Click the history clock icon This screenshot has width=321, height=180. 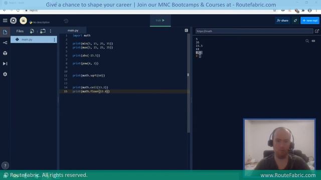click(x=66, y=21)
